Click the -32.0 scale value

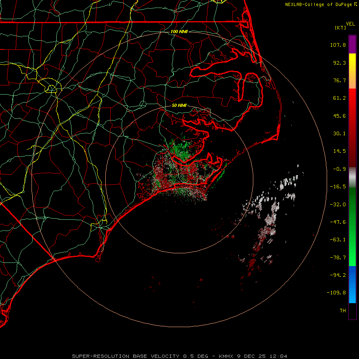pos(338,205)
